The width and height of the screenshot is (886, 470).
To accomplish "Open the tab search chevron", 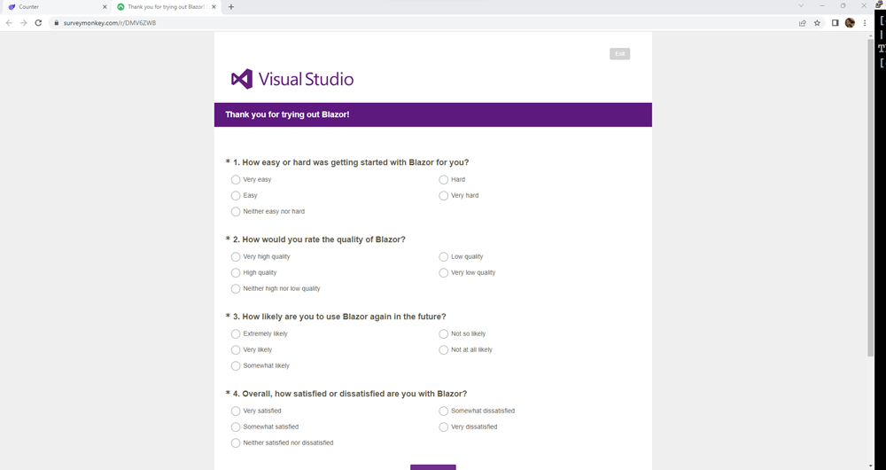I will [x=801, y=5].
